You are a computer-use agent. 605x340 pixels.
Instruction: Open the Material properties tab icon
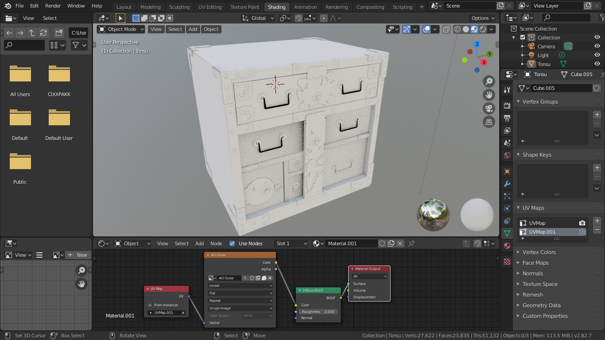(507, 246)
